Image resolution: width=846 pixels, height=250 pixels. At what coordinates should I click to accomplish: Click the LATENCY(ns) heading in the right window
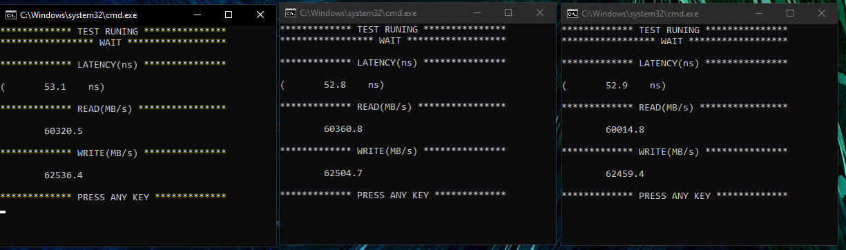[669, 64]
